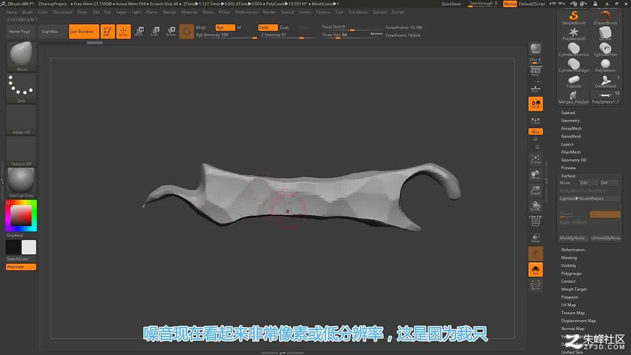Expand the Geometry HD section

tap(574, 160)
